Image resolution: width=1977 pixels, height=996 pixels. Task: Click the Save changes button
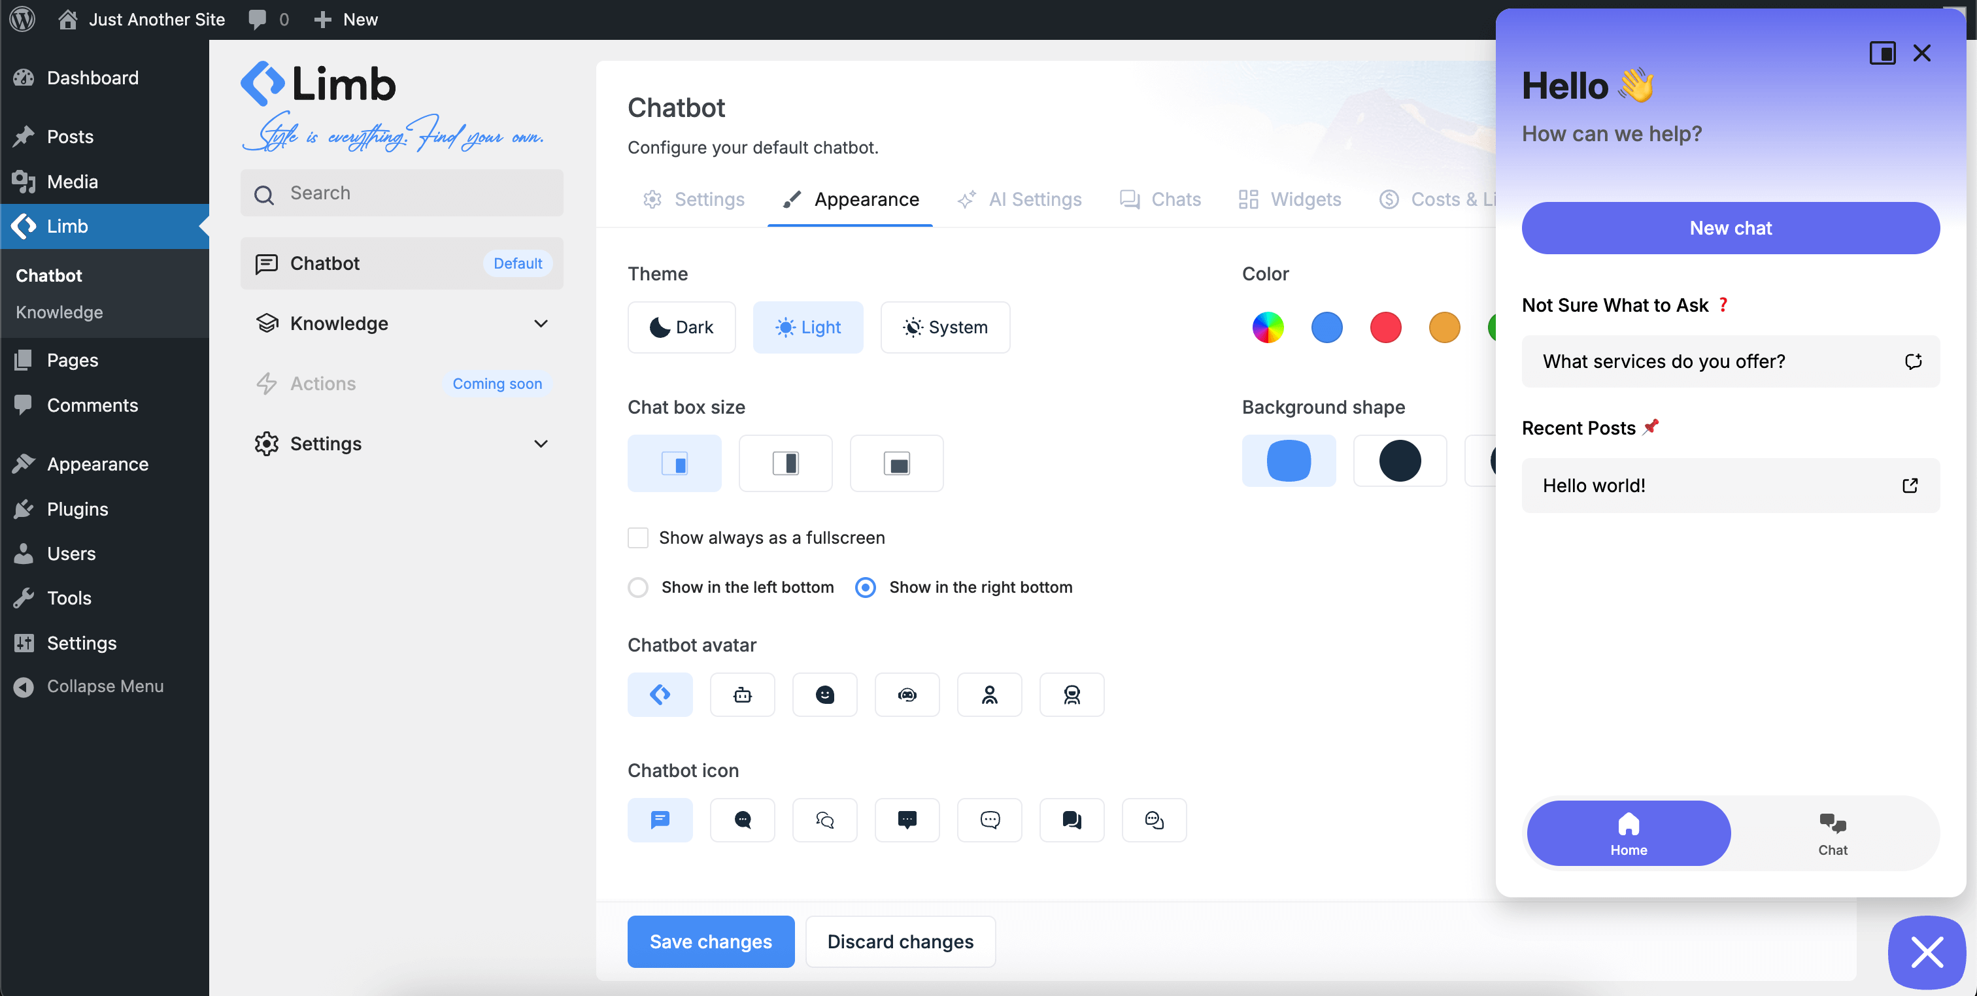click(x=710, y=940)
